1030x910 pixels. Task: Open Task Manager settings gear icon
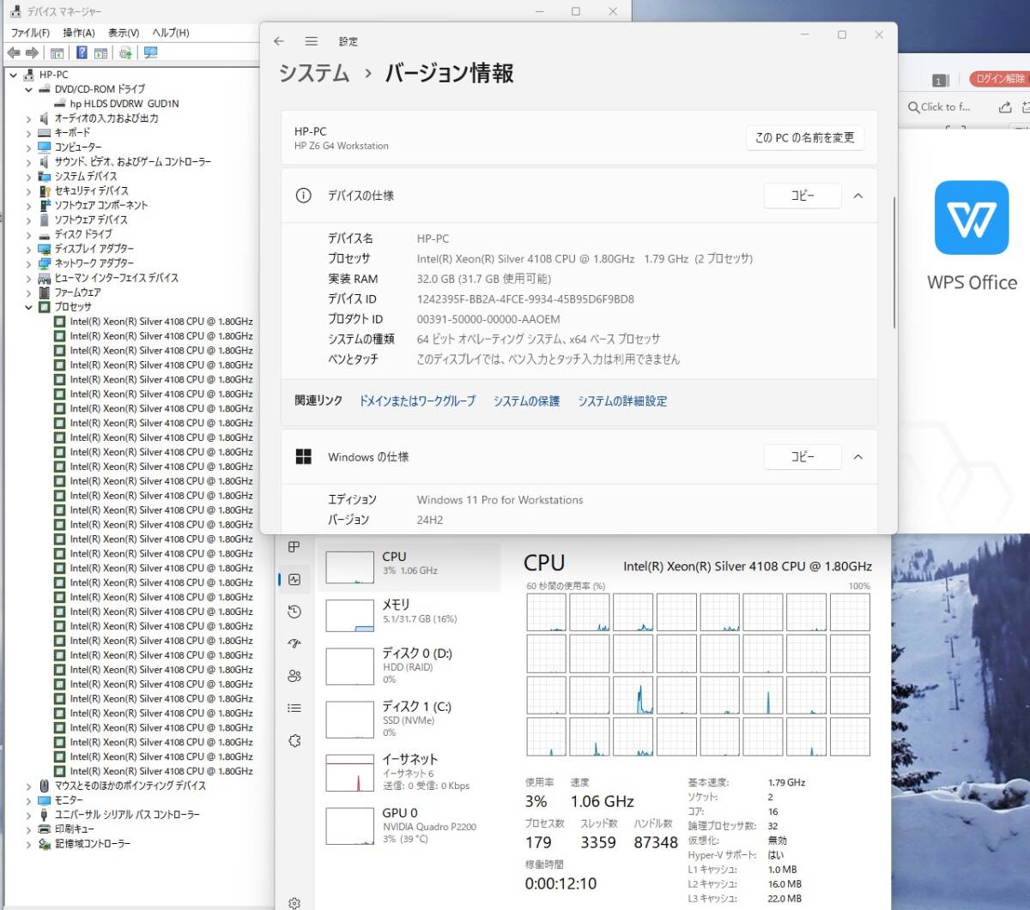[x=294, y=903]
